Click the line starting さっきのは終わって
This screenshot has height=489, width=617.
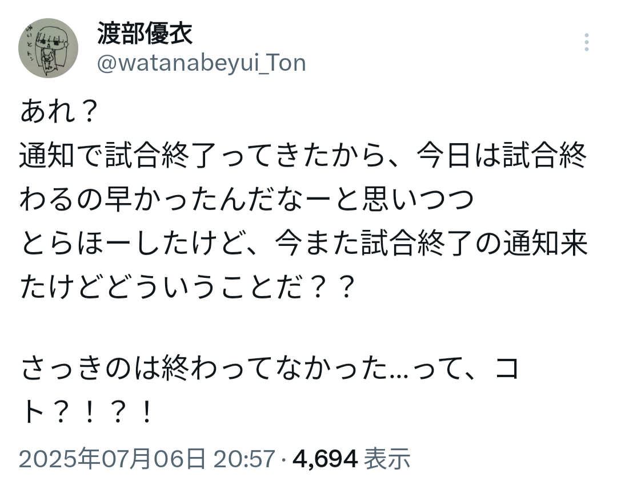pyautogui.click(x=269, y=369)
